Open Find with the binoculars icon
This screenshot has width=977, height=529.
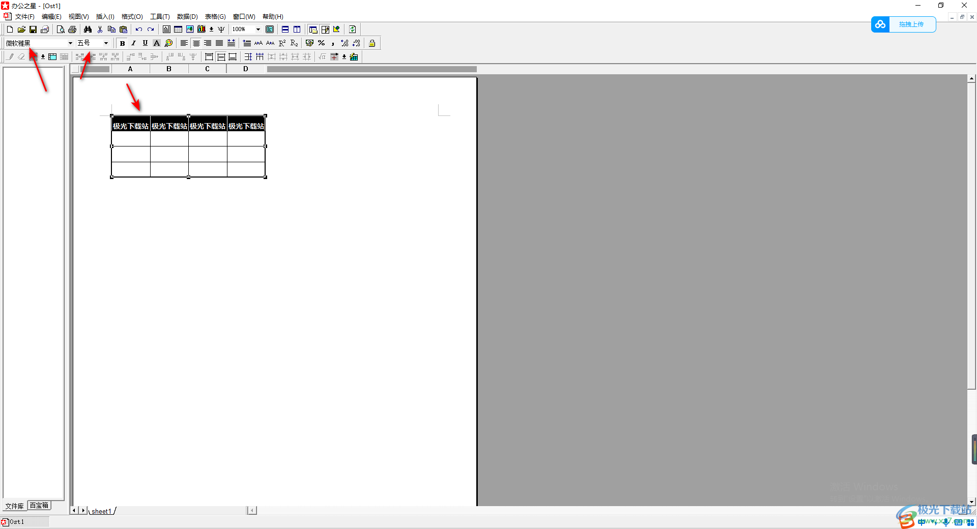pyautogui.click(x=88, y=30)
